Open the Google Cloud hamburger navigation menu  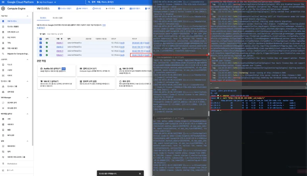pyautogui.click(x=2, y=2)
